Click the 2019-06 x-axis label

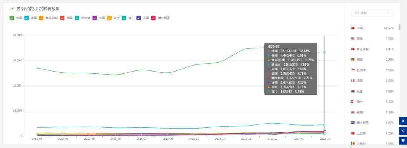click(x=116, y=139)
